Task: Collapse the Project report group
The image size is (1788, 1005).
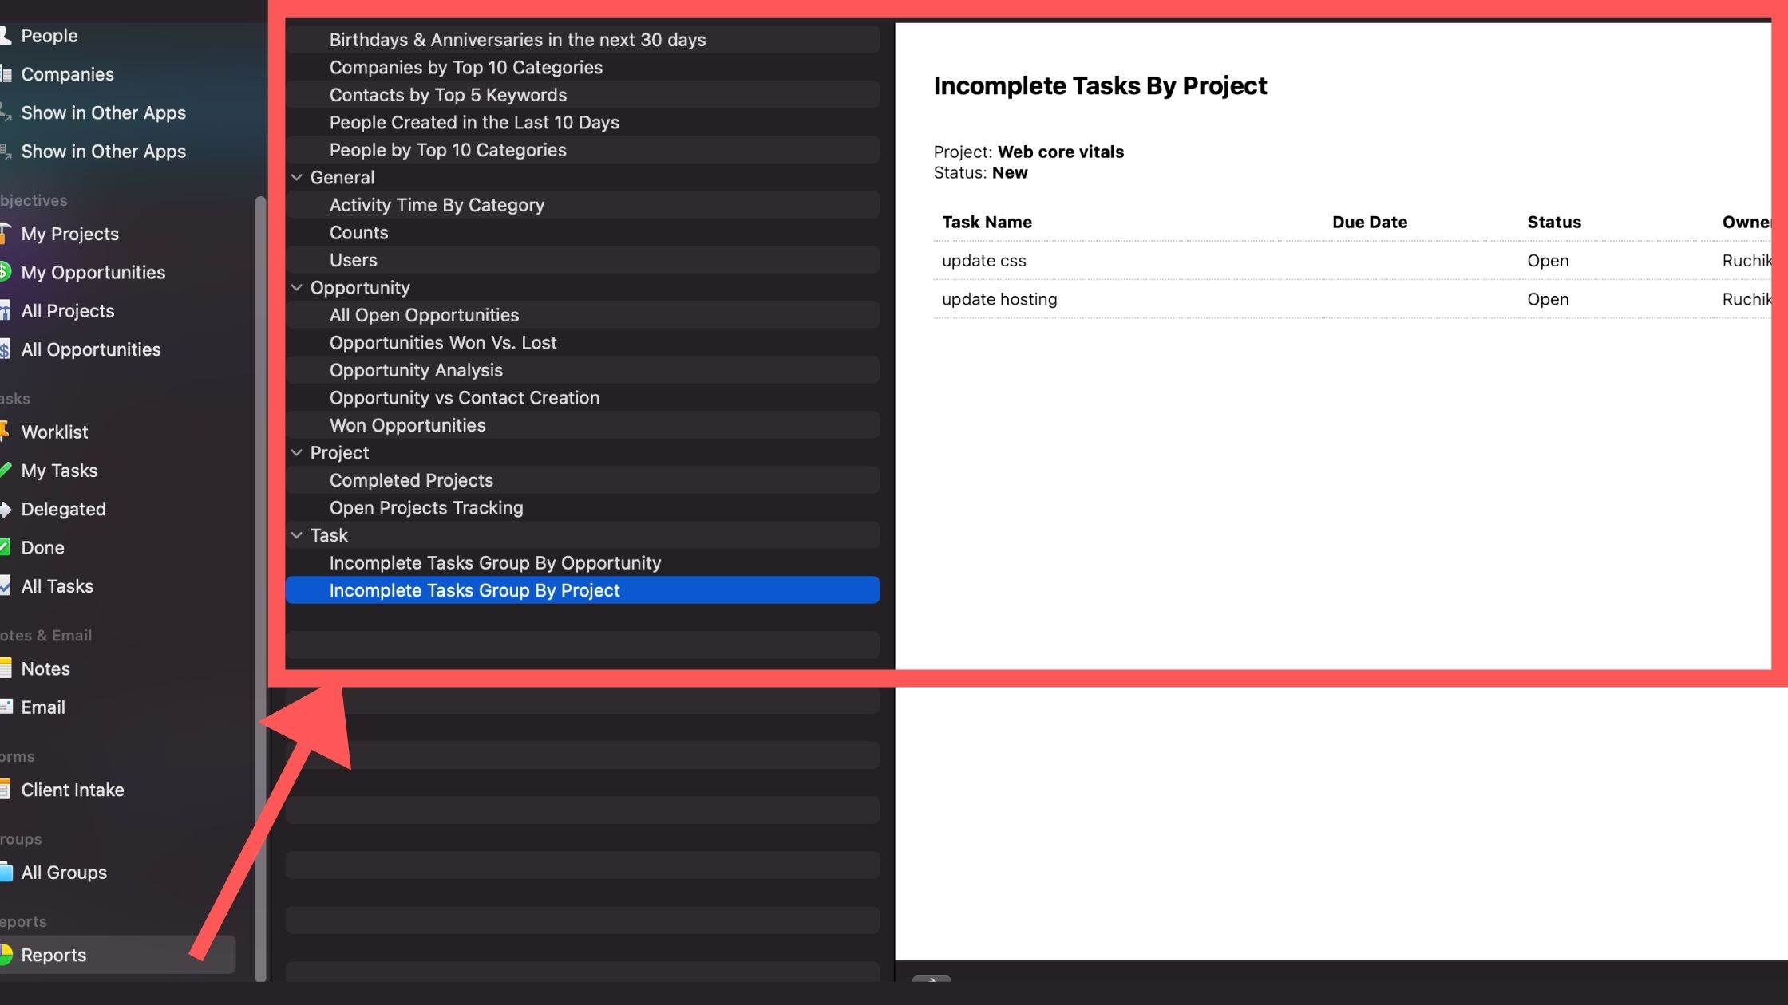Action: pyautogui.click(x=297, y=453)
